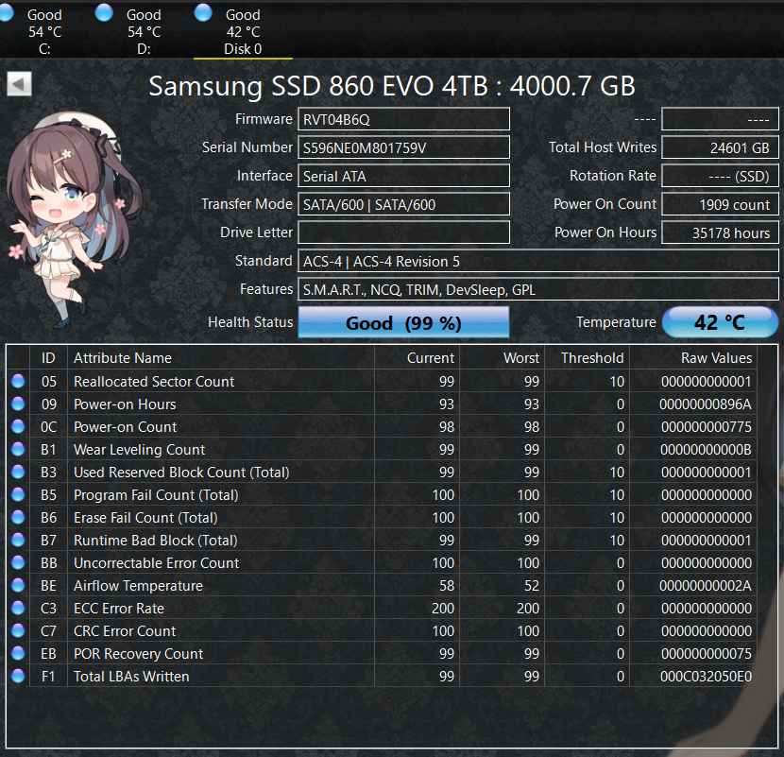784x757 pixels.
Task: Click status icon for Reallocated Sector Count
Action: (x=18, y=381)
